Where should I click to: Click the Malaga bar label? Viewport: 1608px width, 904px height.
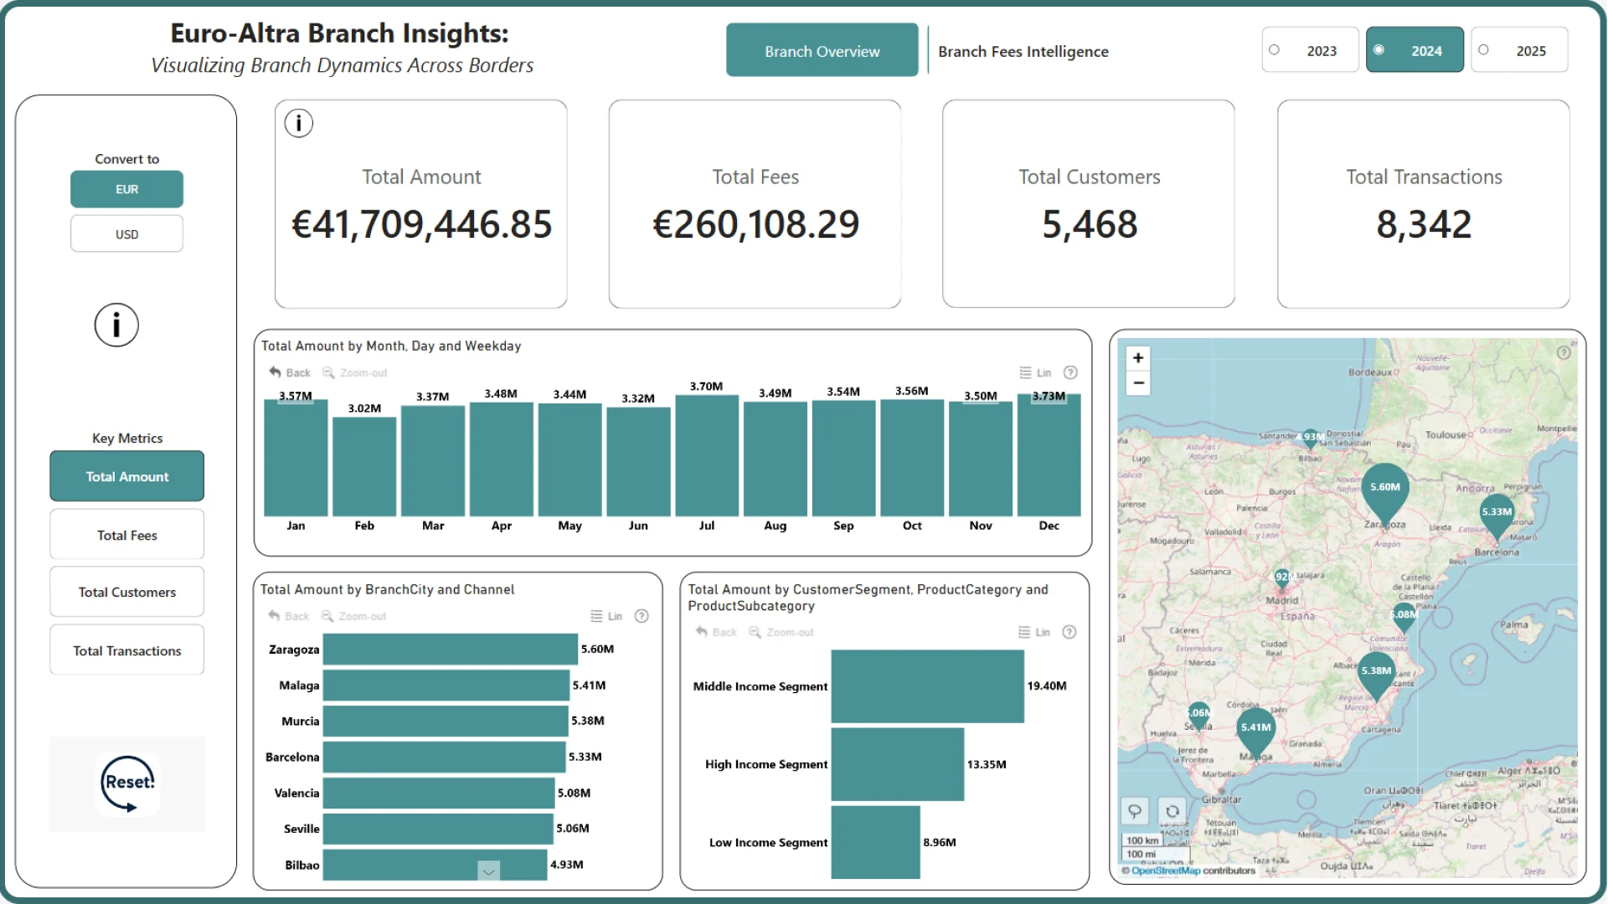coord(299,685)
